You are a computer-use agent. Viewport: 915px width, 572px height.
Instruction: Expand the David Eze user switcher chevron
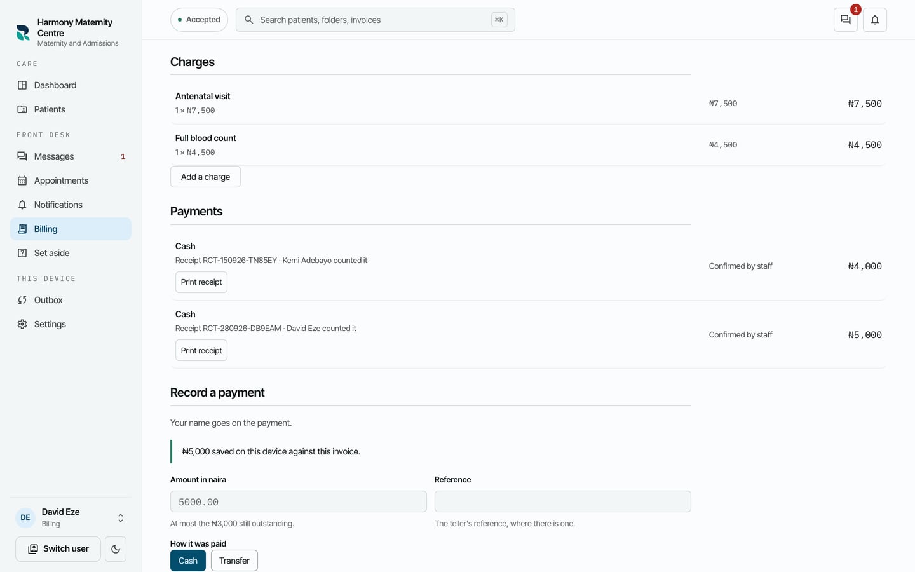(121, 518)
